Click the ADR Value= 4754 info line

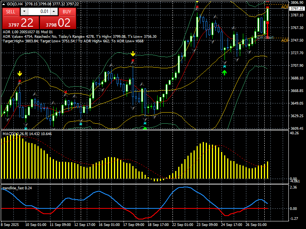coord(80,36)
